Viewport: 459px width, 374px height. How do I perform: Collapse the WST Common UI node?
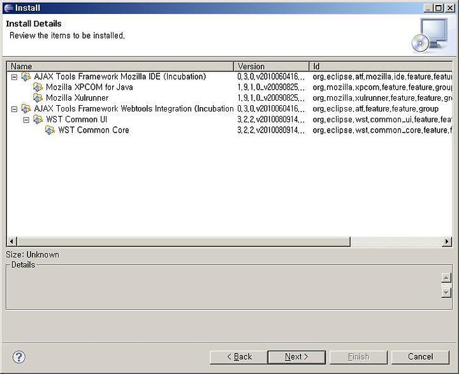26,120
